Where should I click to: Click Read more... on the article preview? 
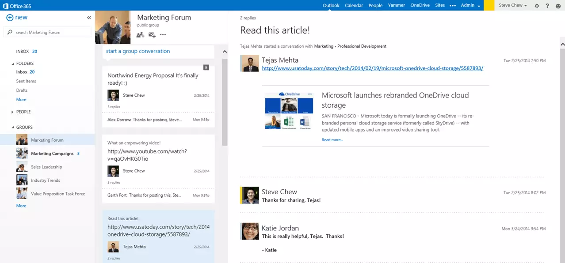332,140
